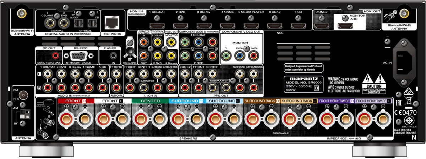Click the HDMI IN 3 Blu-ray port
This screenshot has width=426, height=159.
(x=203, y=25)
